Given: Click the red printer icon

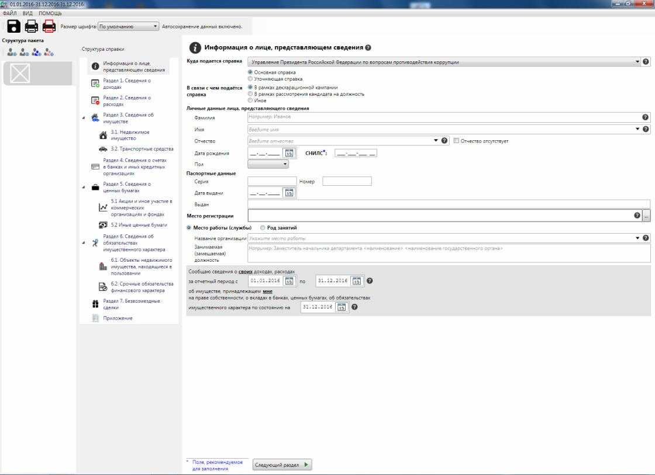Looking at the screenshot, I should point(49,26).
